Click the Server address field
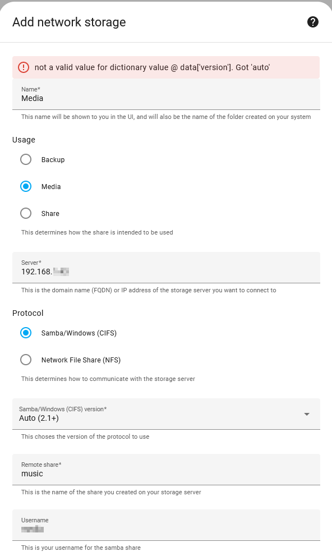 tap(166, 271)
